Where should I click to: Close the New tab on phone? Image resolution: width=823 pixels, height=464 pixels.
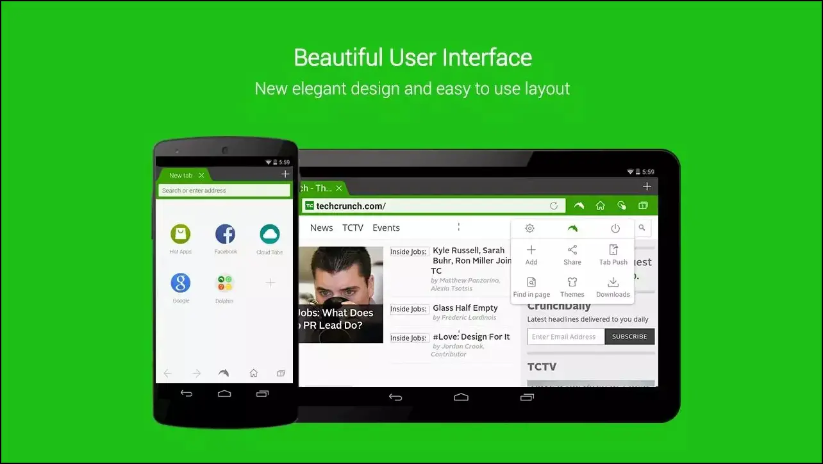(201, 175)
